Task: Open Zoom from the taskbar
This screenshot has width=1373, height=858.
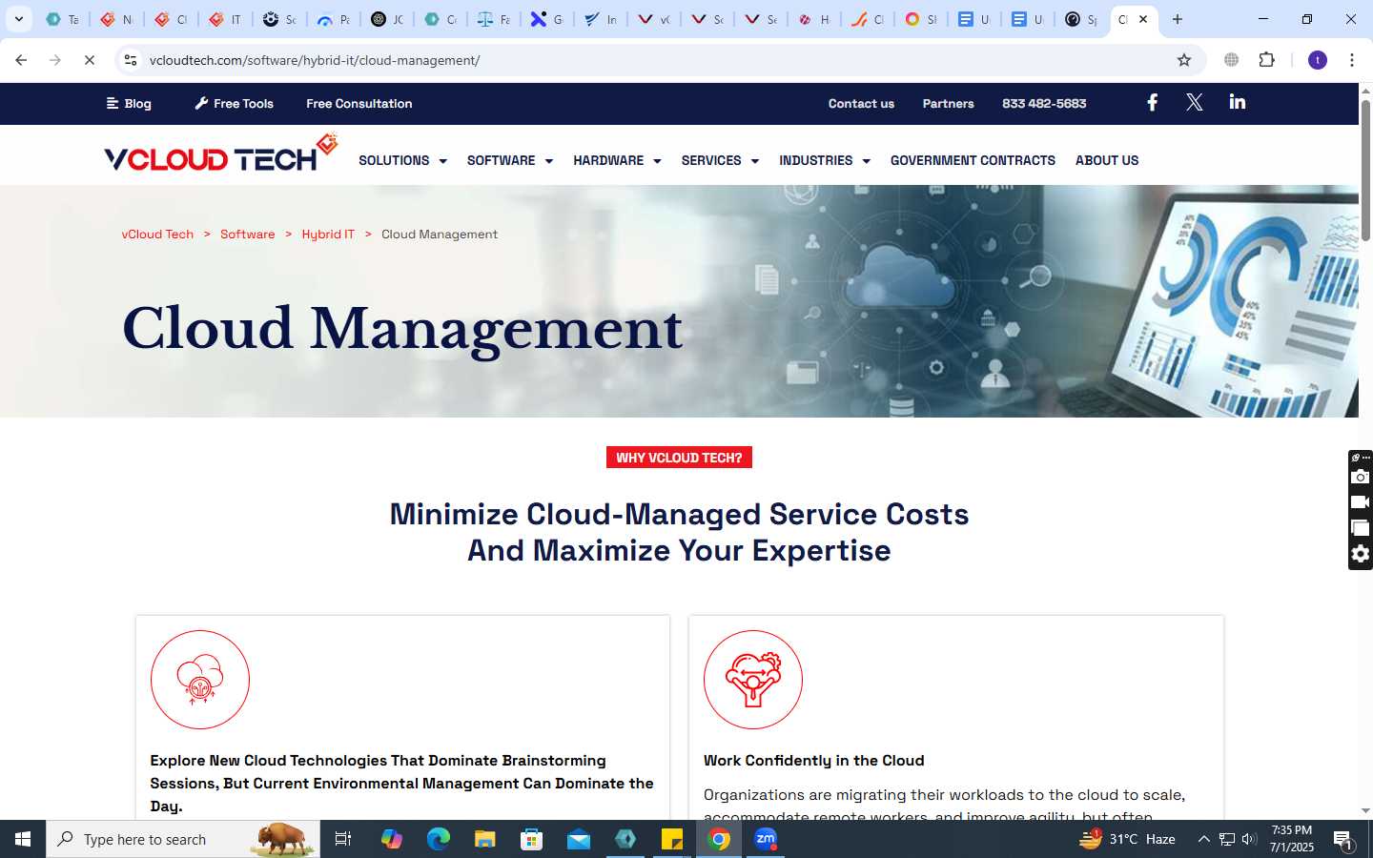Action: [766, 839]
